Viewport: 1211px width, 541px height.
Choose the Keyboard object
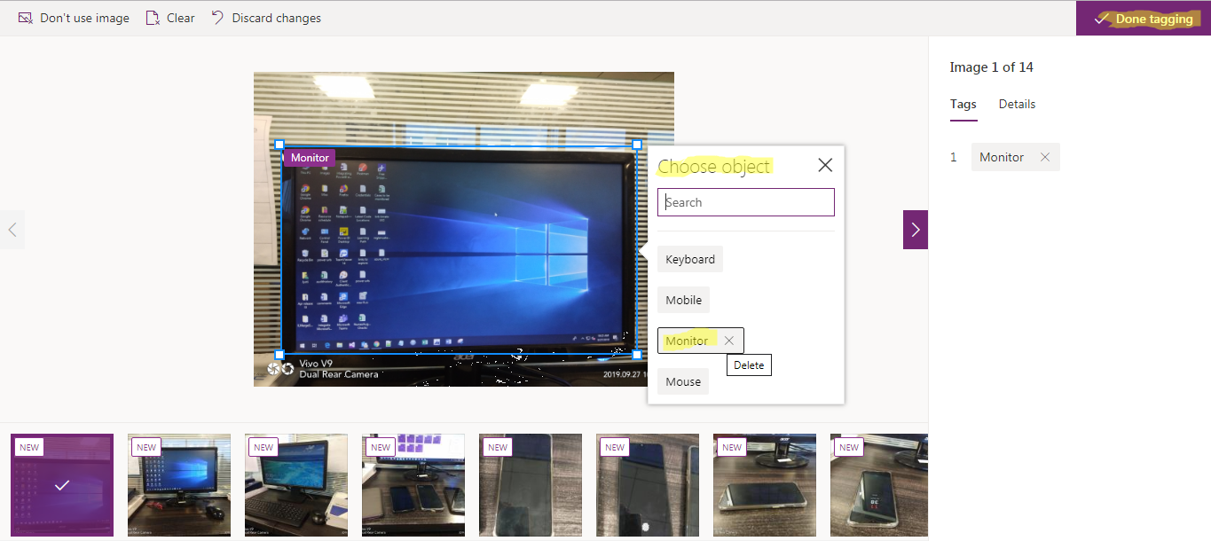click(690, 259)
